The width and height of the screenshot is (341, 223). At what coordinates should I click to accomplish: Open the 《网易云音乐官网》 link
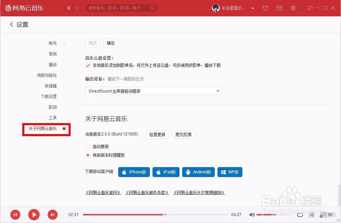pyautogui.click(x=103, y=193)
